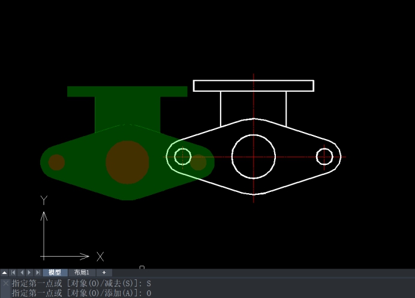The image size is (415, 298).
Task: Pick the right small white bolt hole circle
Action: pyautogui.click(x=324, y=149)
